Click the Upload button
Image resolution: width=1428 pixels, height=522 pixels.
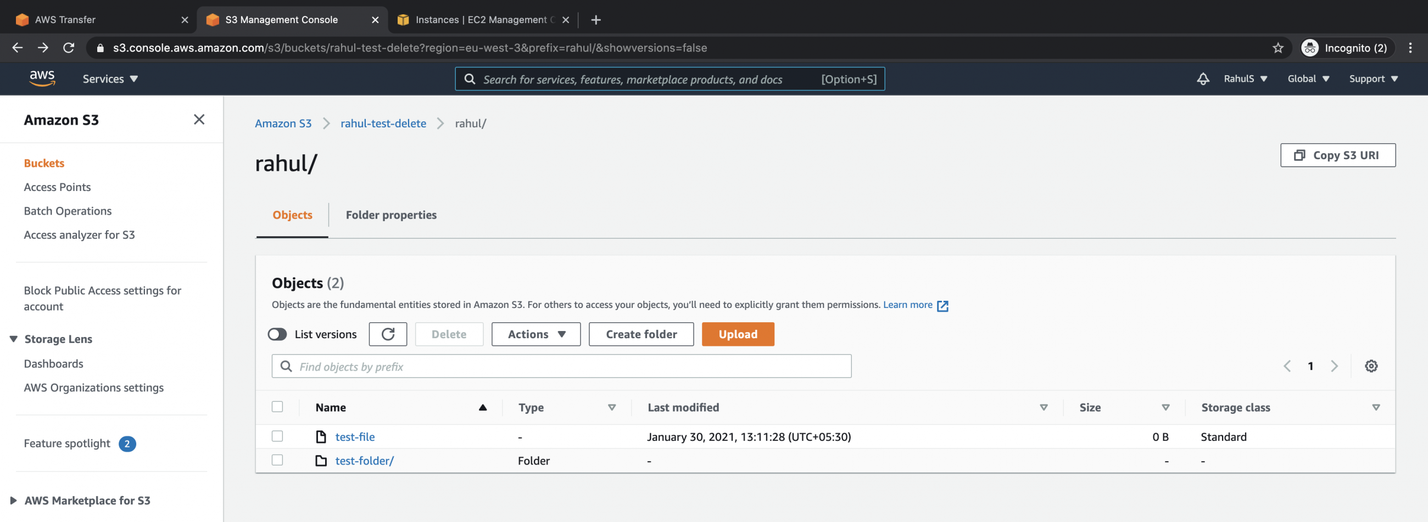tap(737, 334)
